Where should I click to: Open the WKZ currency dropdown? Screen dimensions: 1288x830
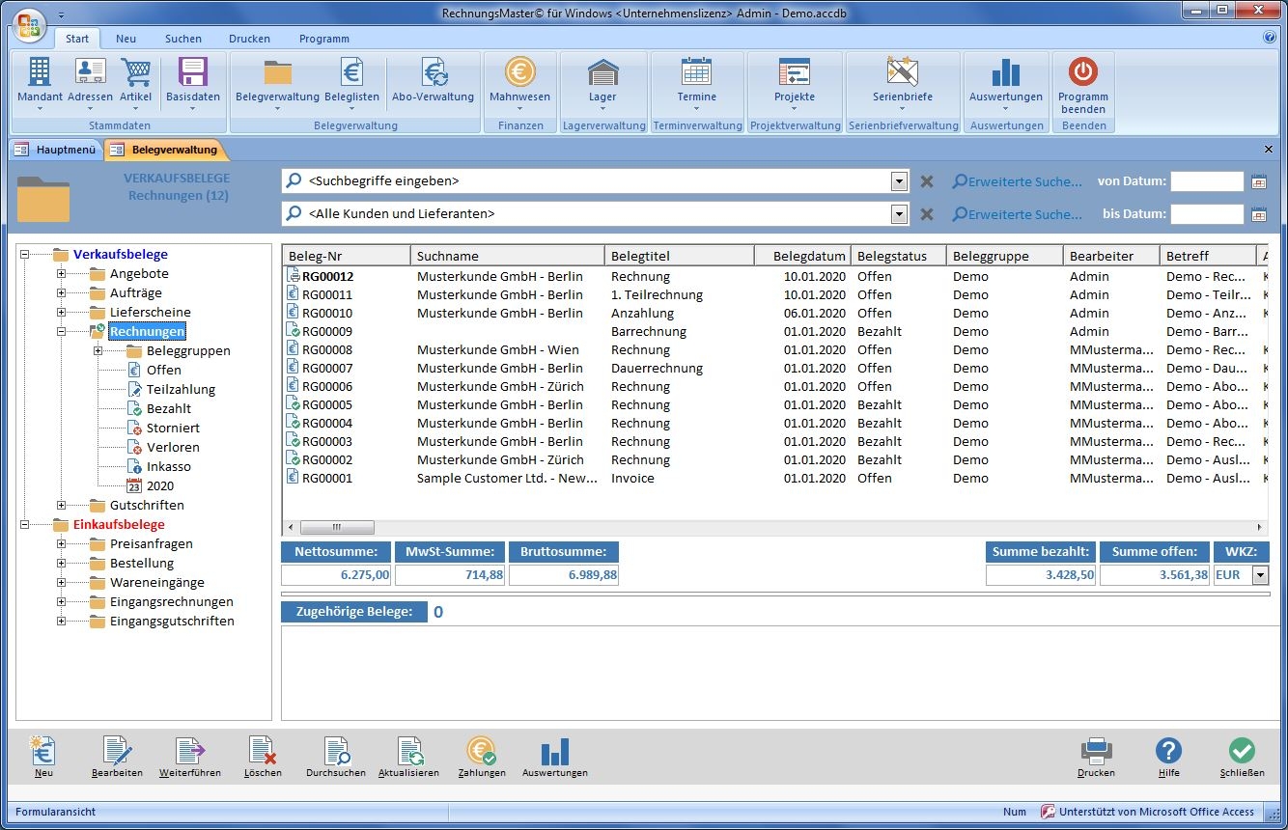pyautogui.click(x=1259, y=575)
